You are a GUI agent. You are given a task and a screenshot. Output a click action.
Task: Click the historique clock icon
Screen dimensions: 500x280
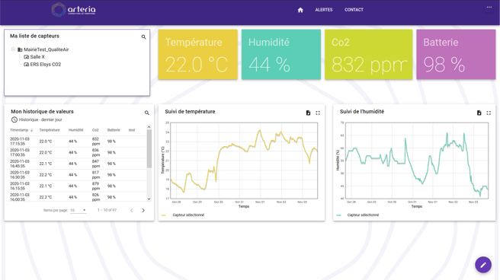pyautogui.click(x=14, y=119)
